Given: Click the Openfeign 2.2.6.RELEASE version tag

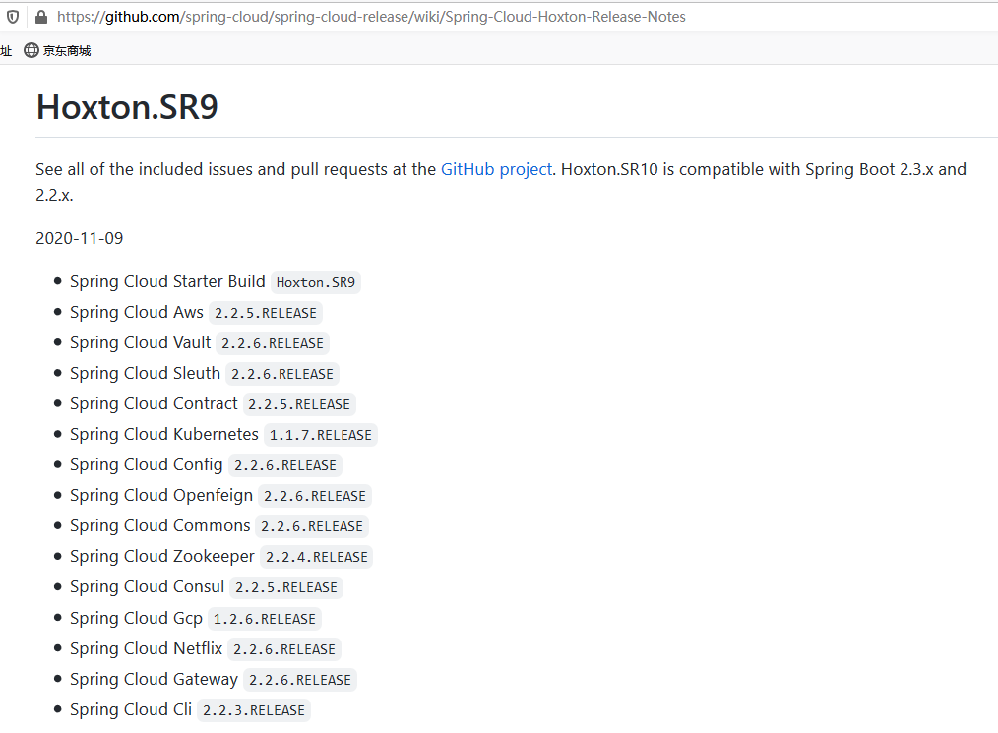Looking at the screenshot, I should pos(315,496).
